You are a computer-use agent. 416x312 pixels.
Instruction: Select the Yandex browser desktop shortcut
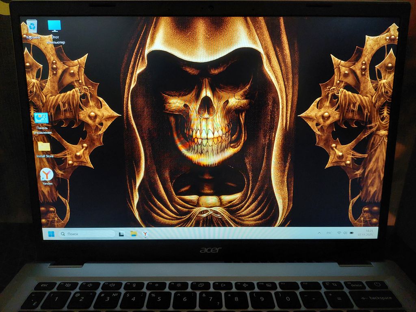(x=47, y=175)
